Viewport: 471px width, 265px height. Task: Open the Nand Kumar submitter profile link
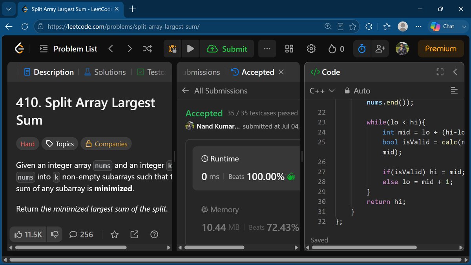218,126
